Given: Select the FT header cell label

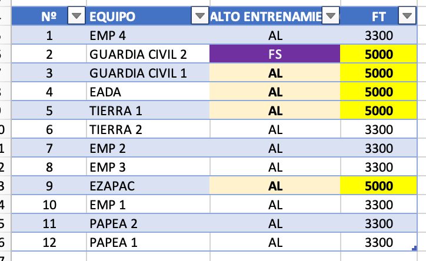Looking at the screenshot, I should 378,17.
